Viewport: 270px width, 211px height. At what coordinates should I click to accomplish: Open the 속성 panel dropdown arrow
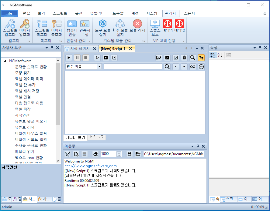pyautogui.click(x=254, y=48)
